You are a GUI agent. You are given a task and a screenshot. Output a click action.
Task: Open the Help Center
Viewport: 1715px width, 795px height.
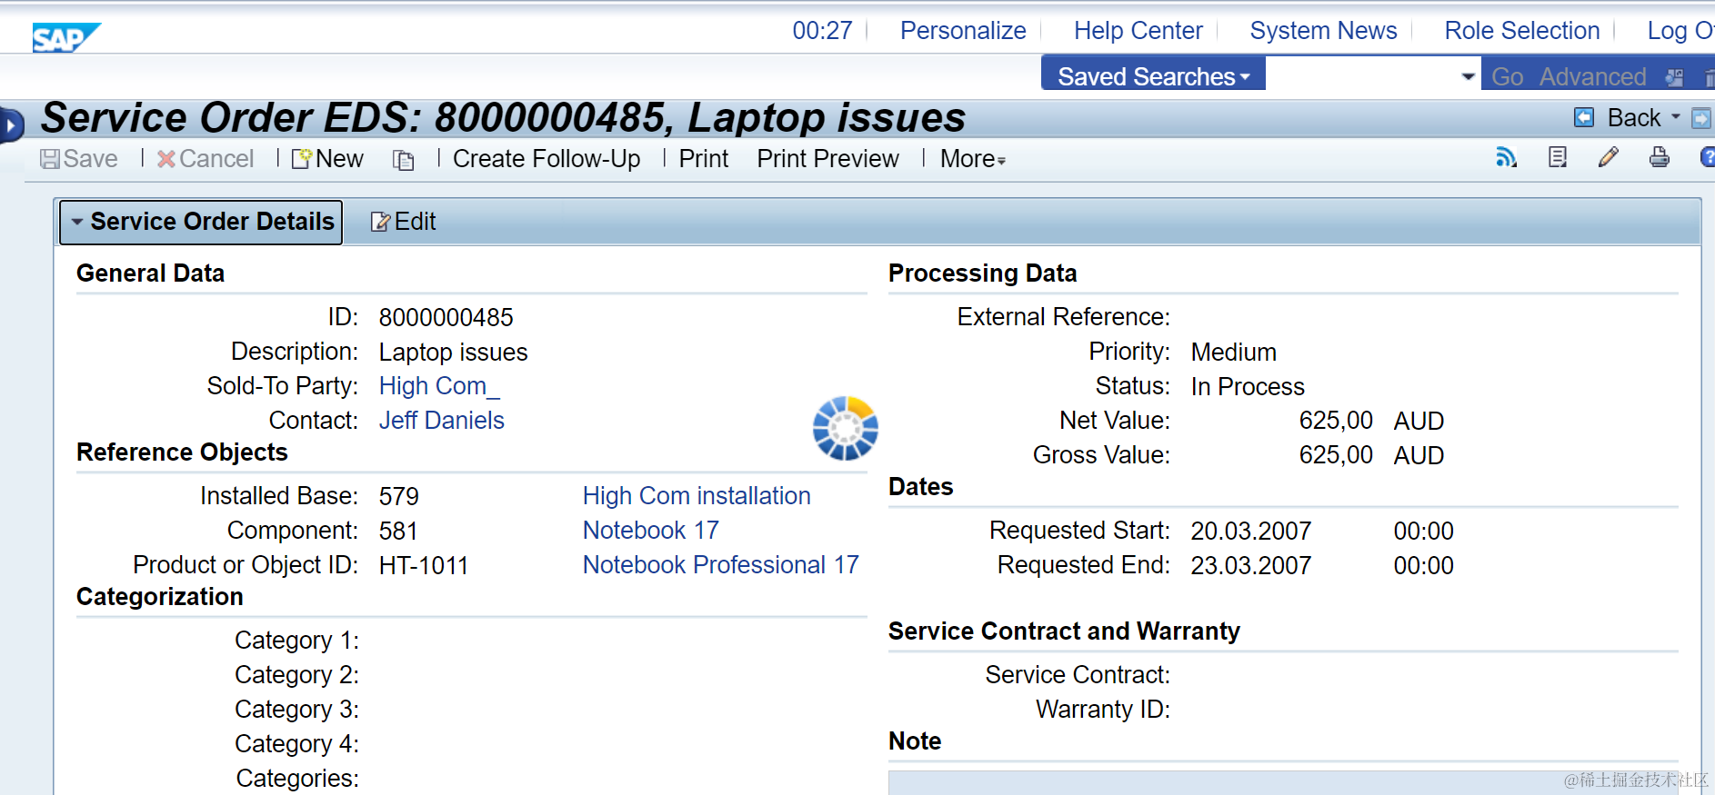tap(1138, 31)
